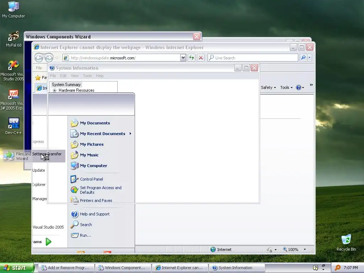Switch to Windows Components Wizard taskbar button

[x=123, y=268]
